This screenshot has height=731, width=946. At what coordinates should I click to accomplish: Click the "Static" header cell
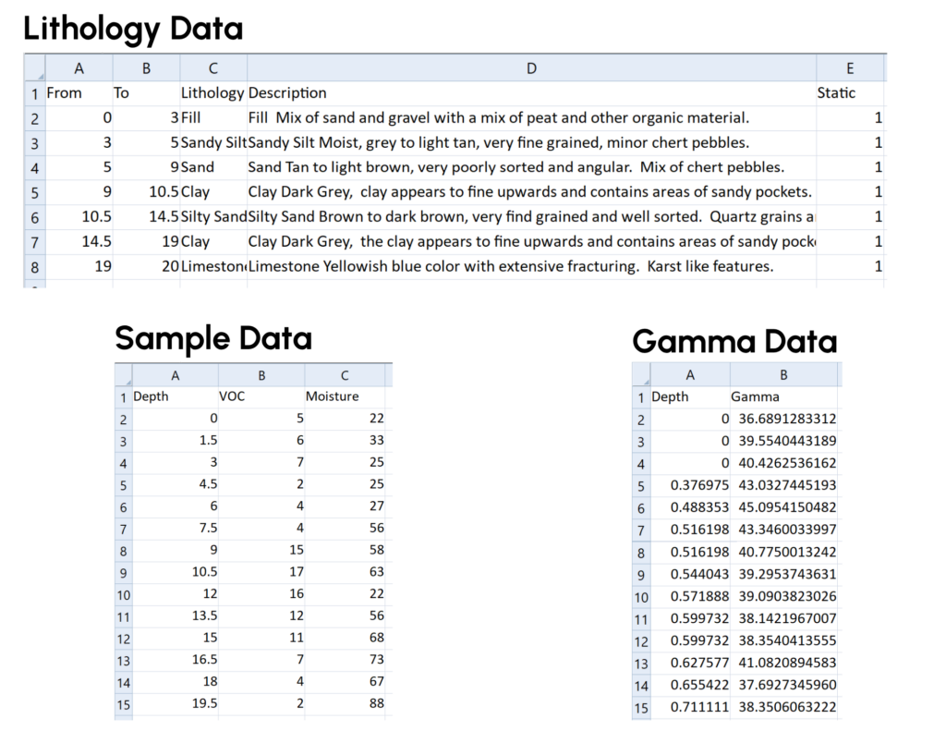click(x=850, y=92)
